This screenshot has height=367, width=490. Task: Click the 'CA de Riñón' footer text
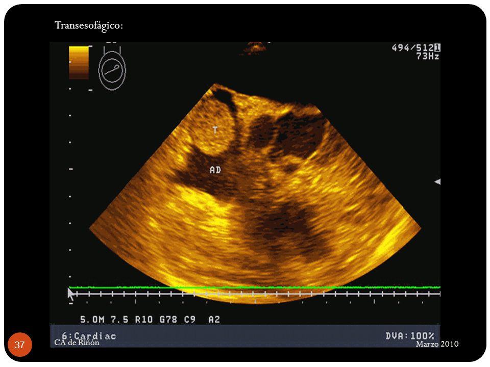point(77,343)
